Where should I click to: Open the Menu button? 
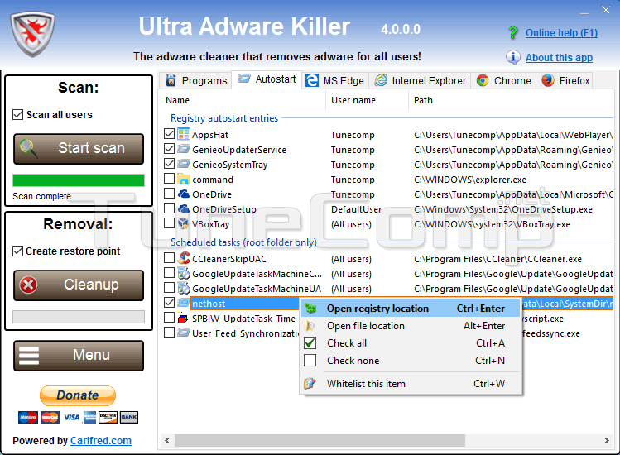click(79, 356)
